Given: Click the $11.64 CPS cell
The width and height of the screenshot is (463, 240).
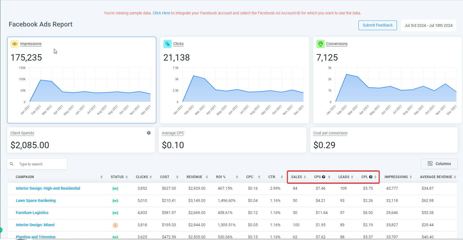Looking at the screenshot, I should pyautogui.click(x=322, y=213).
